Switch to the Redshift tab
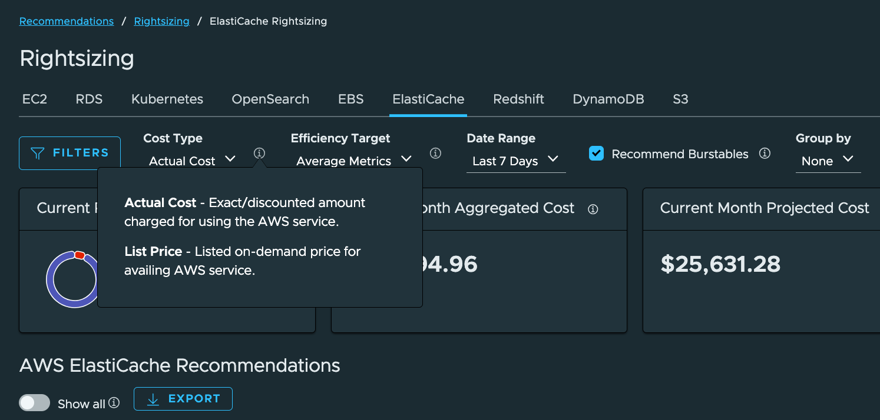 click(x=518, y=99)
